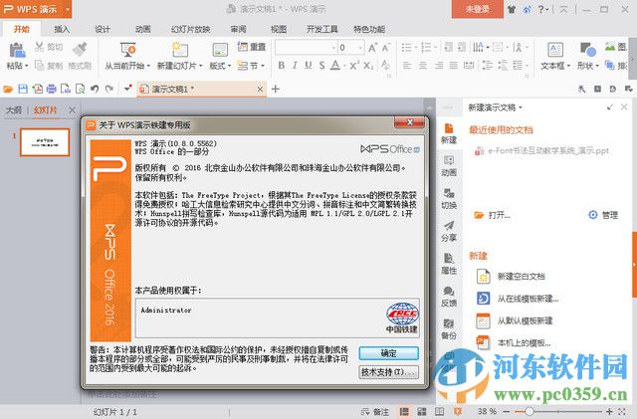The height and width of the screenshot is (419, 637).
Task: Open the Text Box dropdown arrow
Action: [568, 66]
